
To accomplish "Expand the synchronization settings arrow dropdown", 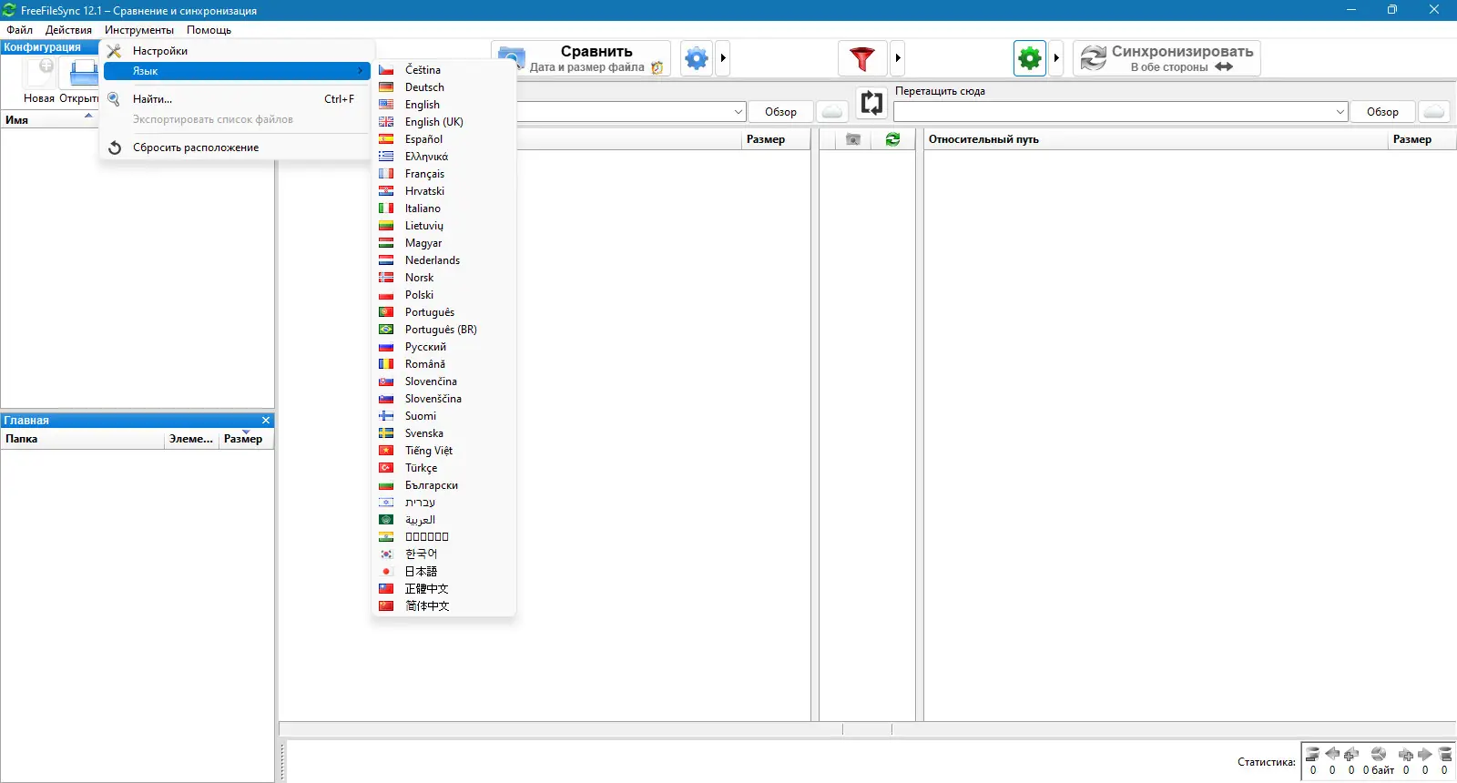I will (1056, 58).
